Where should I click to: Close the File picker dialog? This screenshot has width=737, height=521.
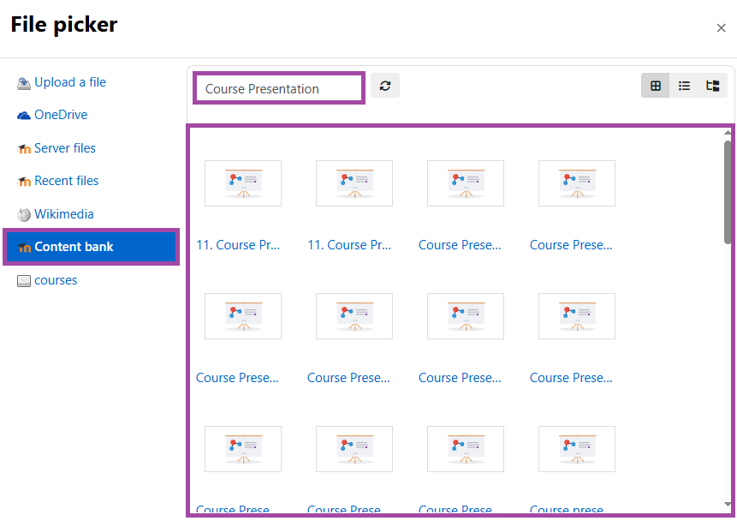(721, 28)
